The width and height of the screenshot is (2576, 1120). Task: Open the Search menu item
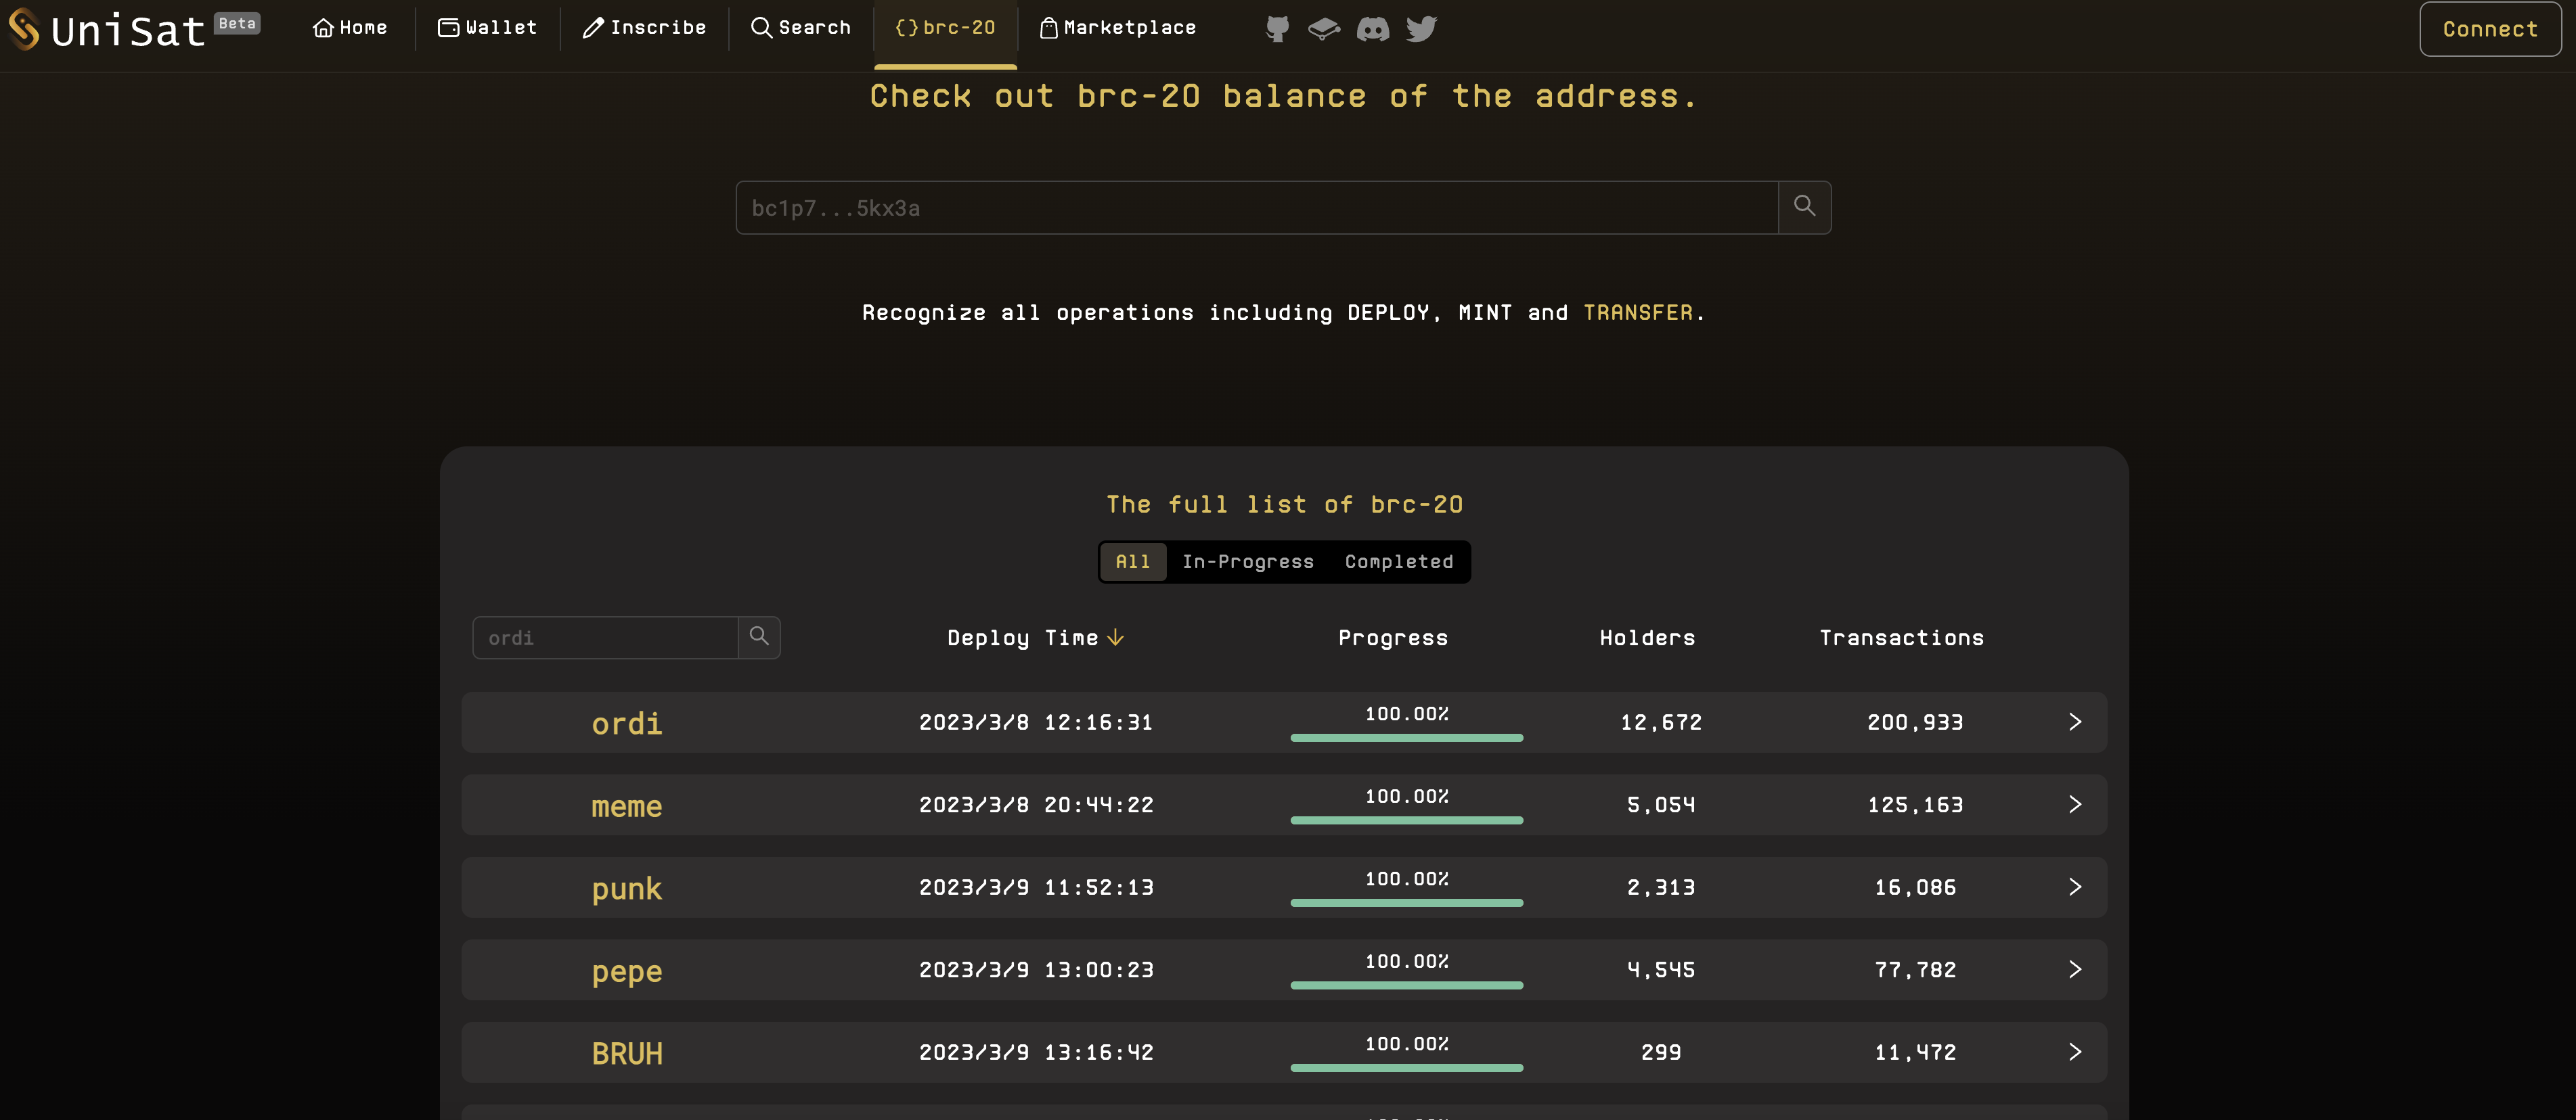[801, 28]
